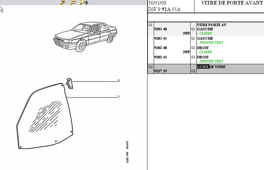Select part number 9202 41

coord(161,57)
